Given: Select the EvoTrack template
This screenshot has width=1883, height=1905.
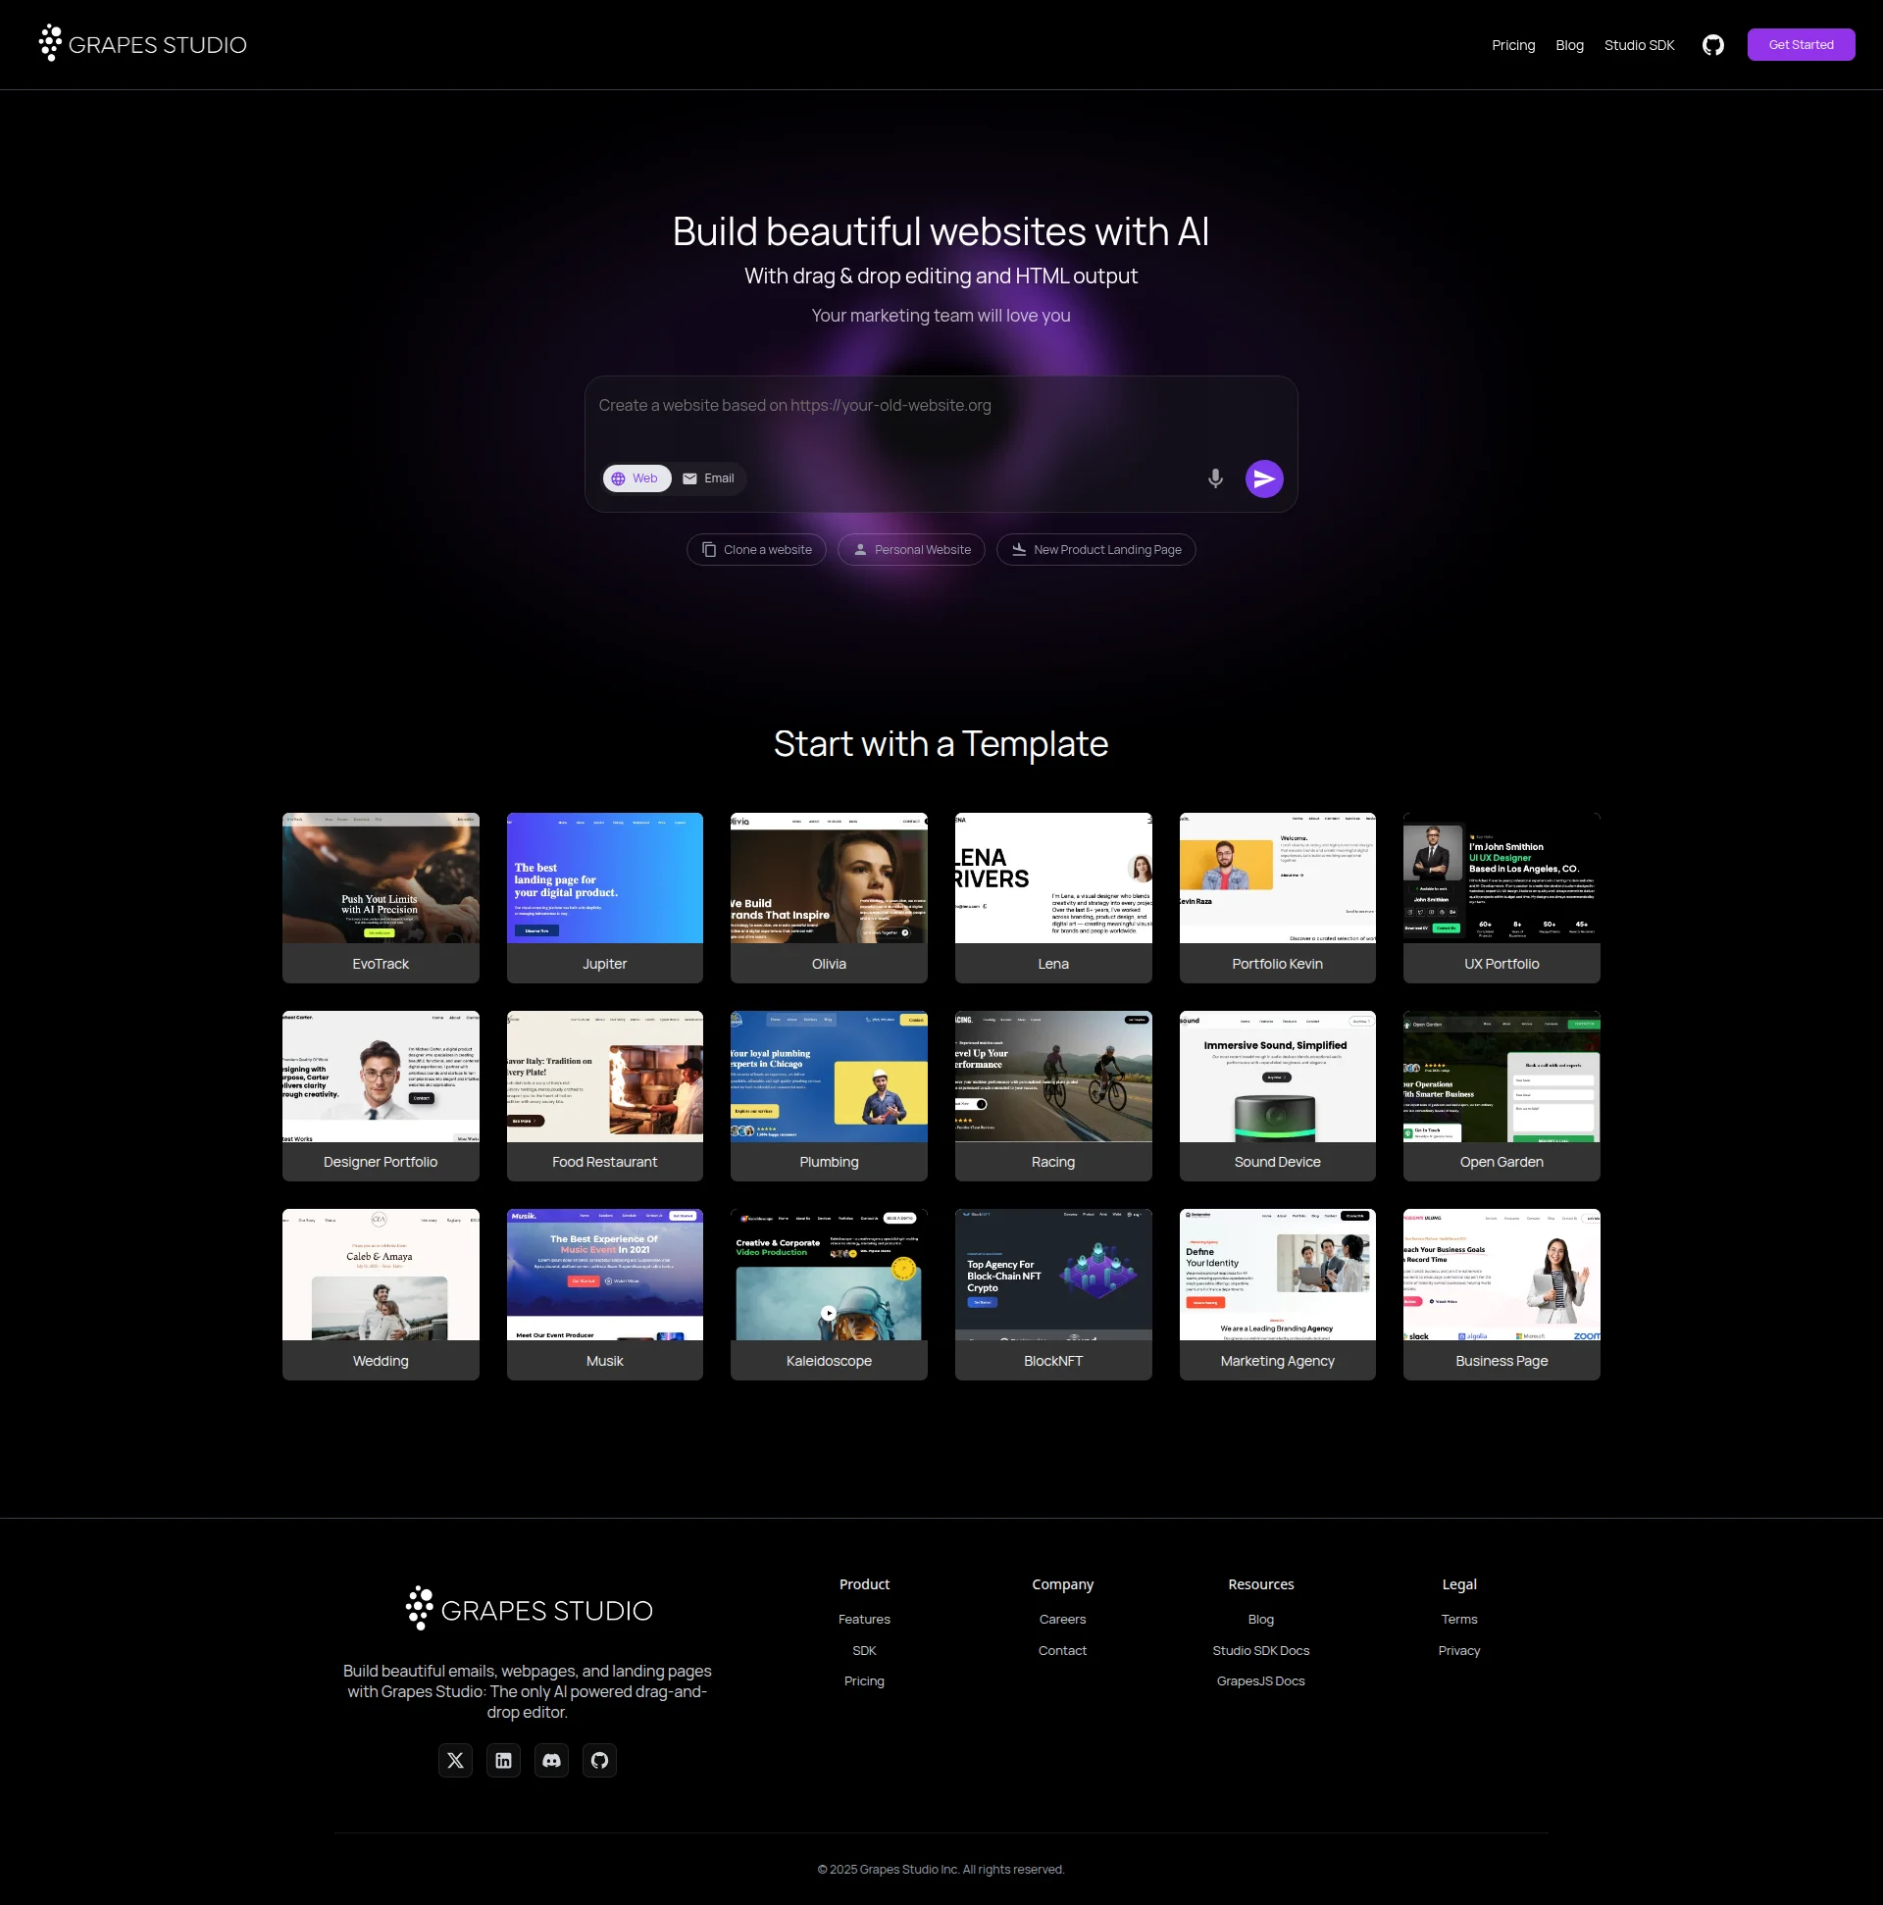Looking at the screenshot, I should pos(381,897).
